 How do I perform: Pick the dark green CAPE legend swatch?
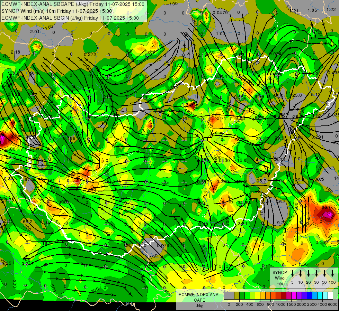(242, 295)
